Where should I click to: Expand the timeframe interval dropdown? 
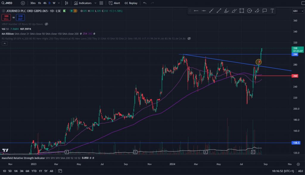pyautogui.click(x=59, y=3)
